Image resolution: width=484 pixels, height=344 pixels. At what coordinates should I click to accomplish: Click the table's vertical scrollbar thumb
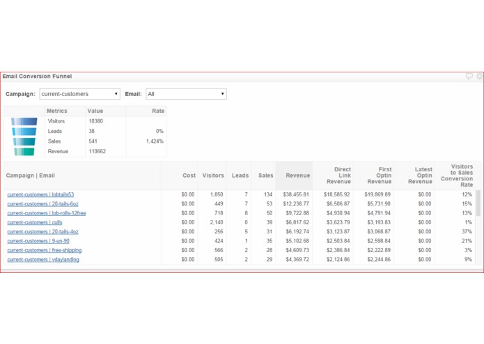pyautogui.click(x=478, y=203)
